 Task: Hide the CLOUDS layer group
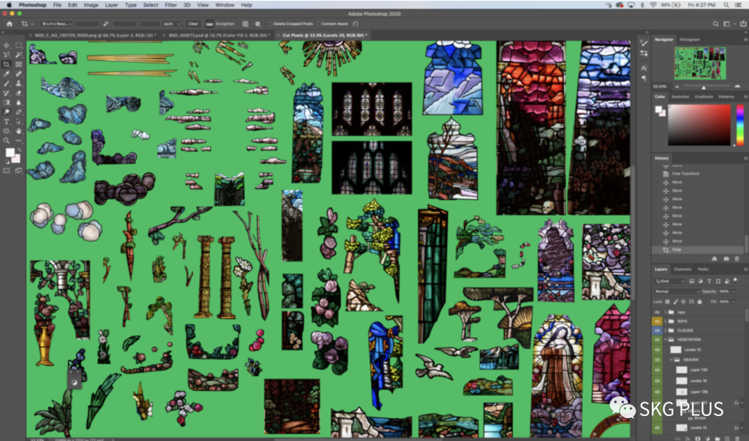(x=657, y=331)
